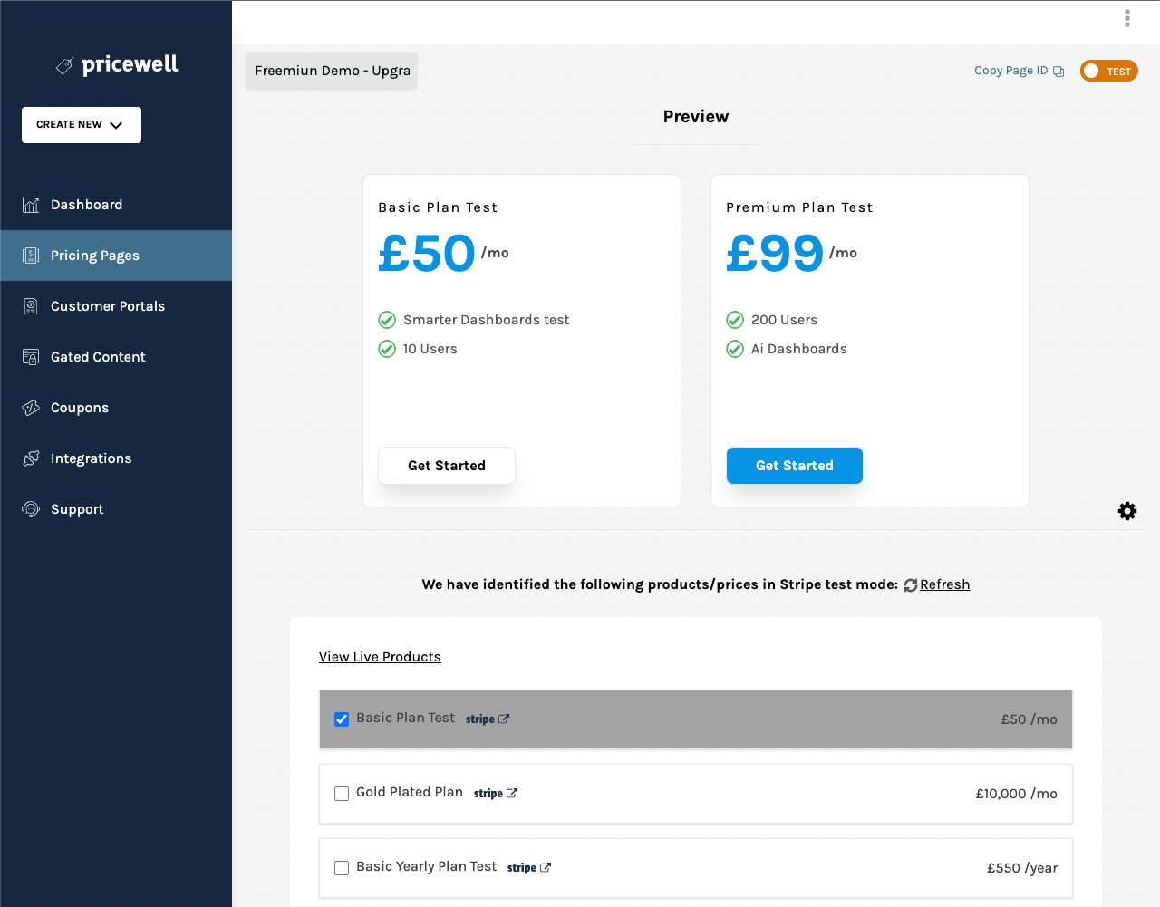1160x907 pixels.
Task: Click the copy icon beside Copy Page ID
Action: 1058,70
